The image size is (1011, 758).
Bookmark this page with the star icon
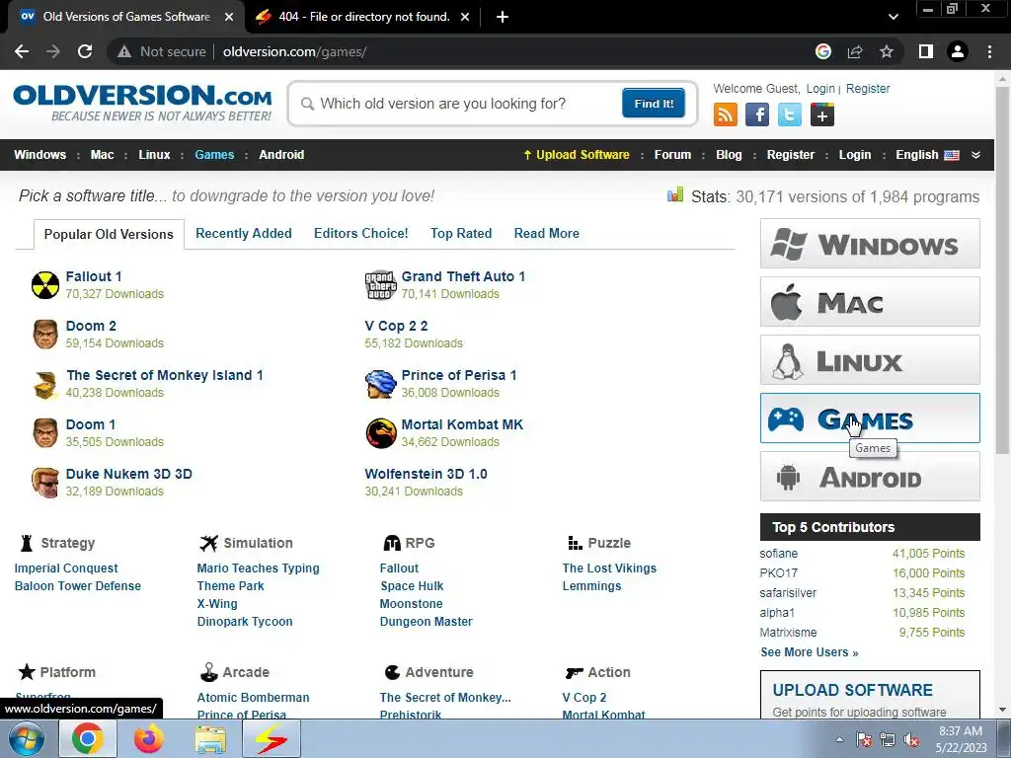(x=887, y=51)
